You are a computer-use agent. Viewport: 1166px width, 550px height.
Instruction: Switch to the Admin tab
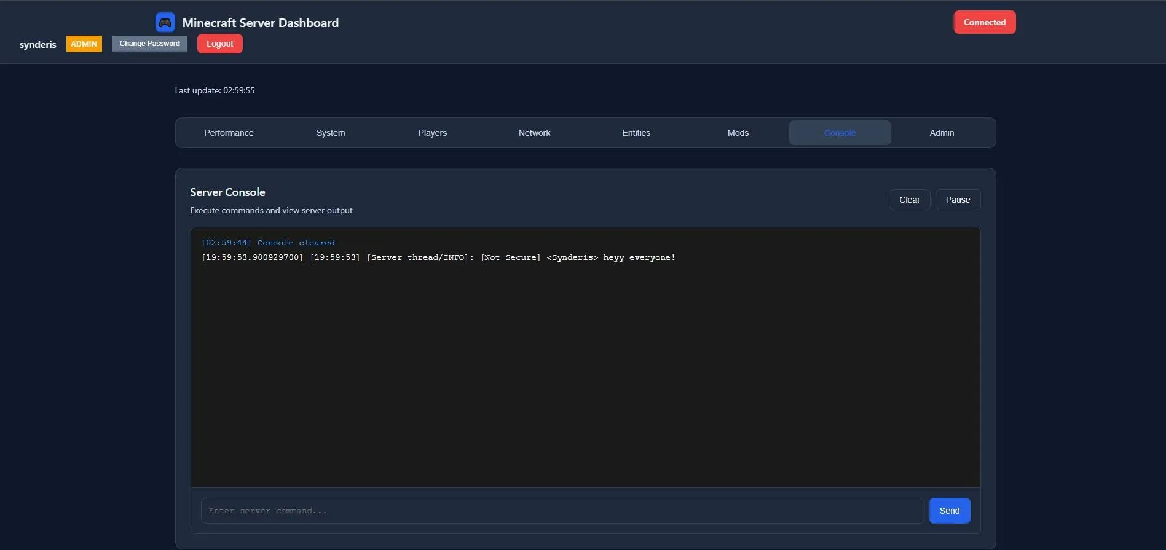point(942,133)
